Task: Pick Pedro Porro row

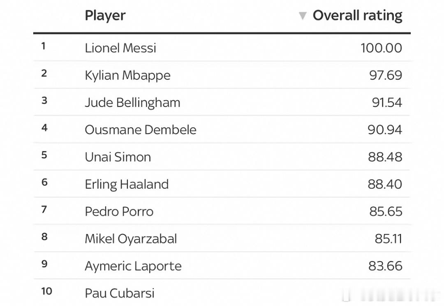Action: pos(222,211)
